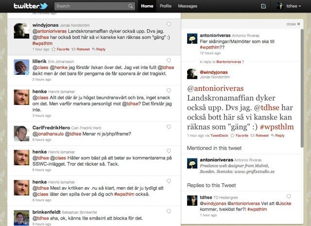Click the search magnifier icon
311x226 pixels.
(x=130, y=6)
